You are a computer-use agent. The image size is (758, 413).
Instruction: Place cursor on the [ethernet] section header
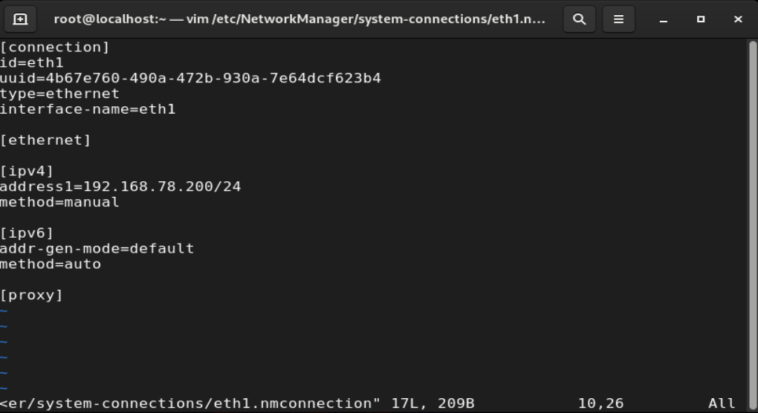point(45,140)
